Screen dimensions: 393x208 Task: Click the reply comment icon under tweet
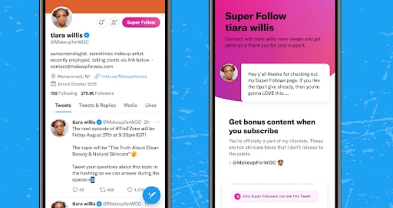point(75,189)
